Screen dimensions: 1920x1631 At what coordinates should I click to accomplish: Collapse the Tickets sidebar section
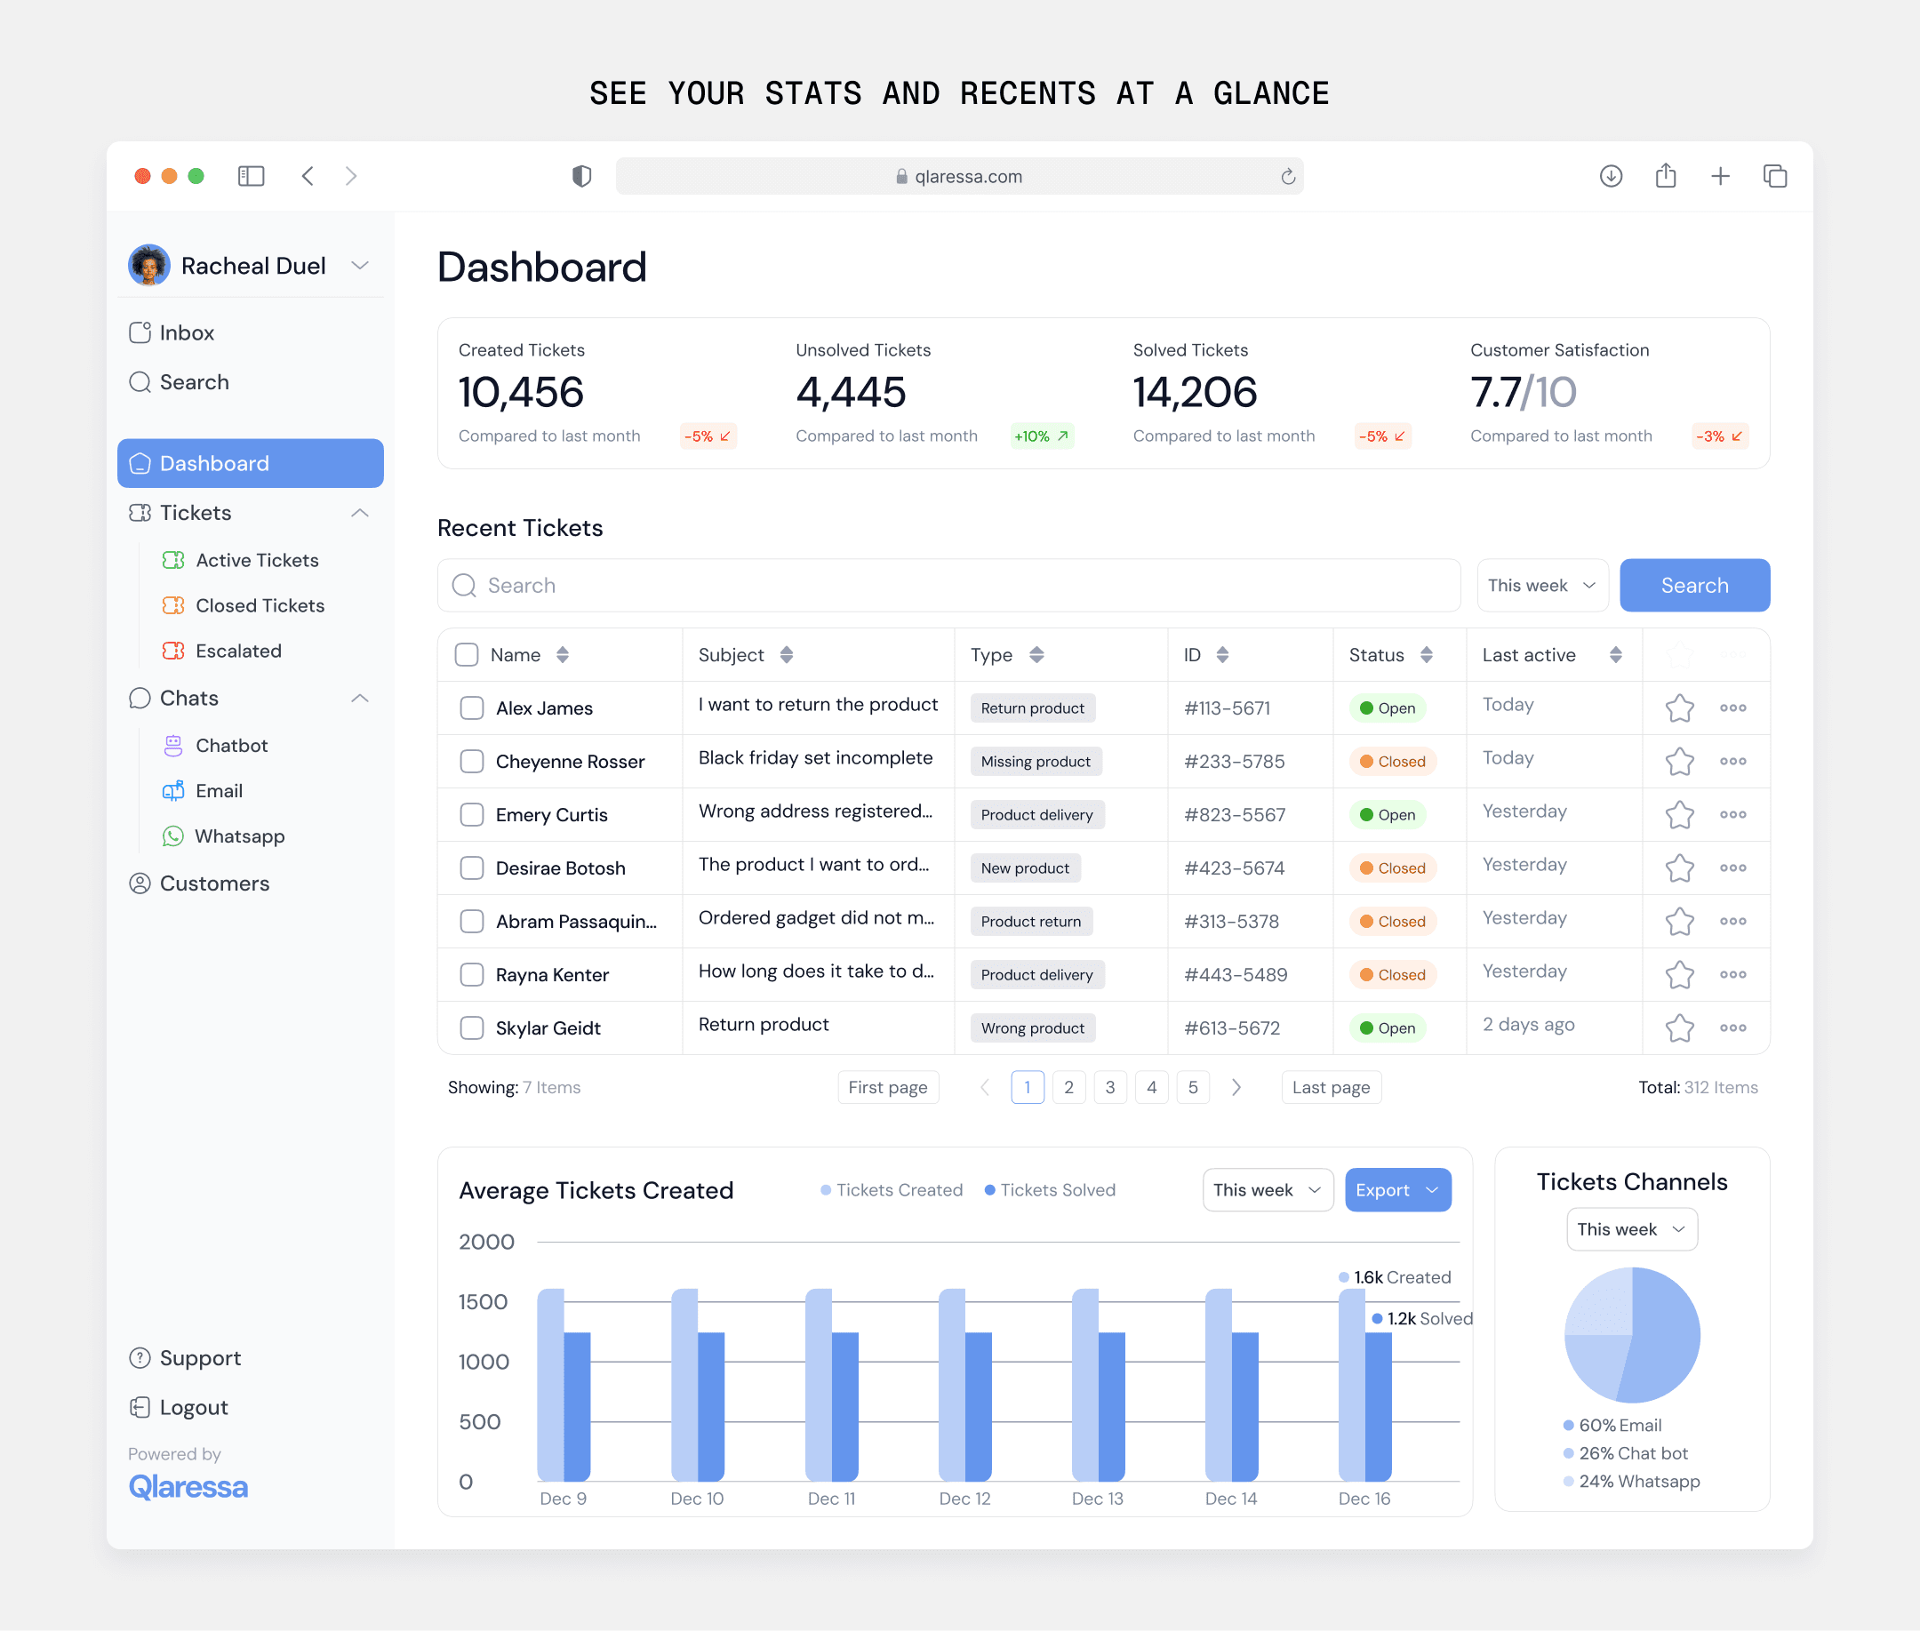[x=360, y=513]
